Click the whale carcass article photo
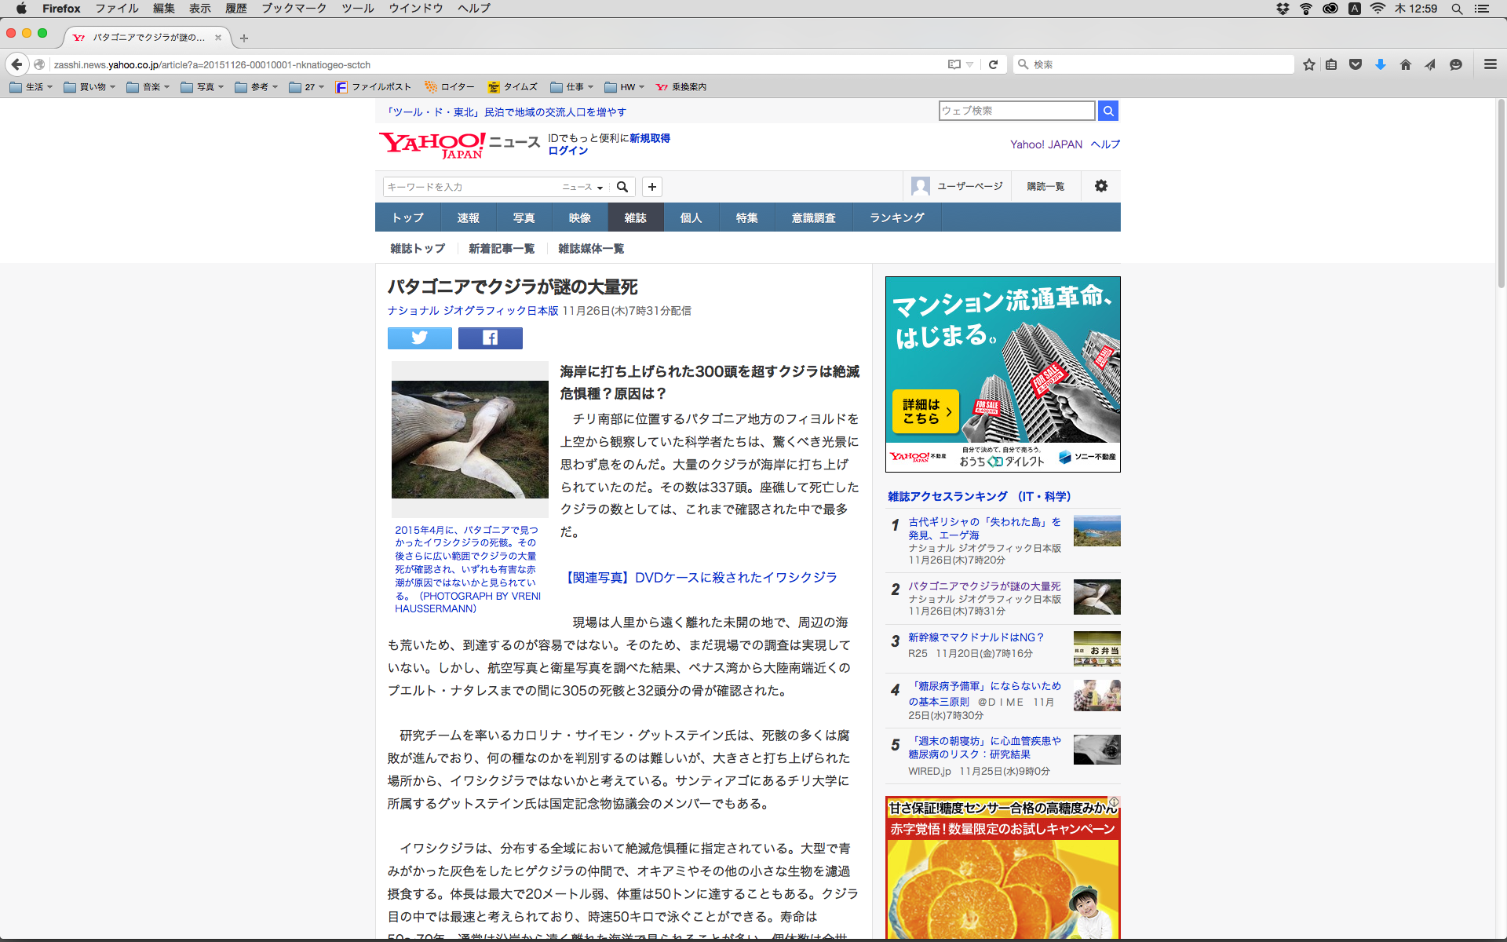The width and height of the screenshot is (1507, 942). [469, 439]
